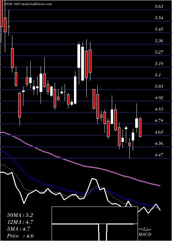
Task: Click the 4.74 price axis label
Action: click(x=159, y=120)
